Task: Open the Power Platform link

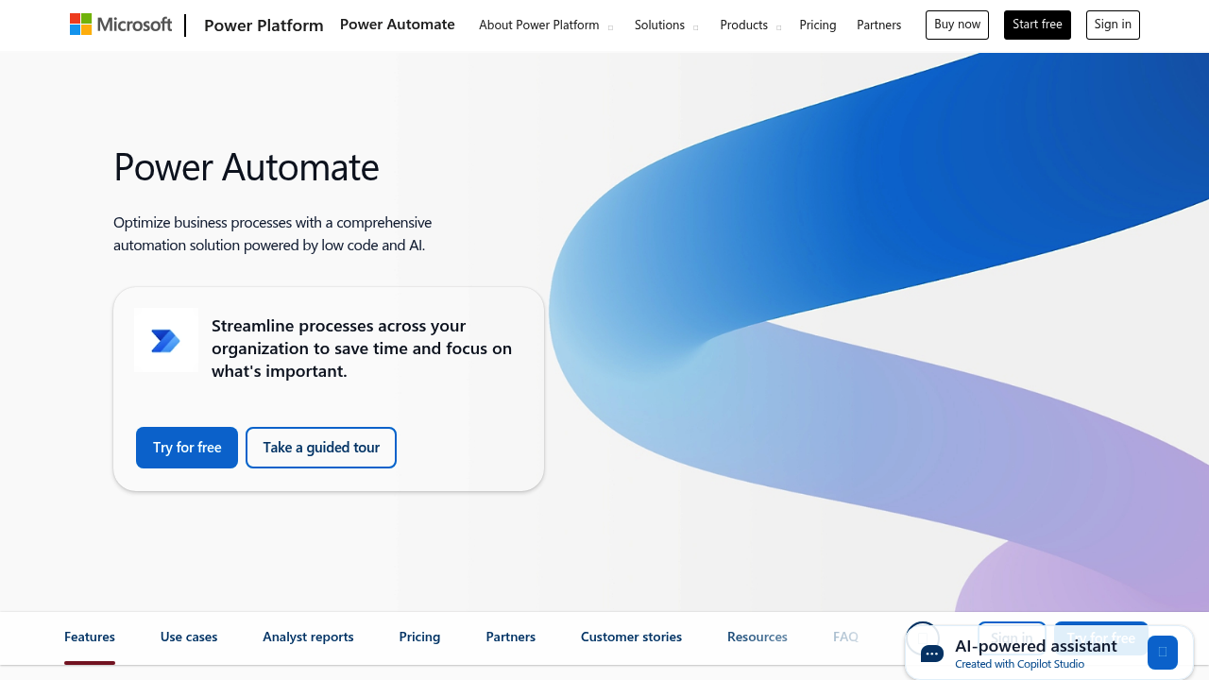Action: [264, 25]
